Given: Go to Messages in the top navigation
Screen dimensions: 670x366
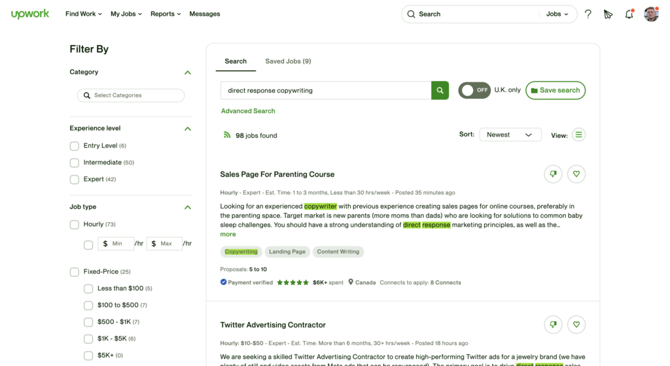Looking at the screenshot, I should point(205,14).
